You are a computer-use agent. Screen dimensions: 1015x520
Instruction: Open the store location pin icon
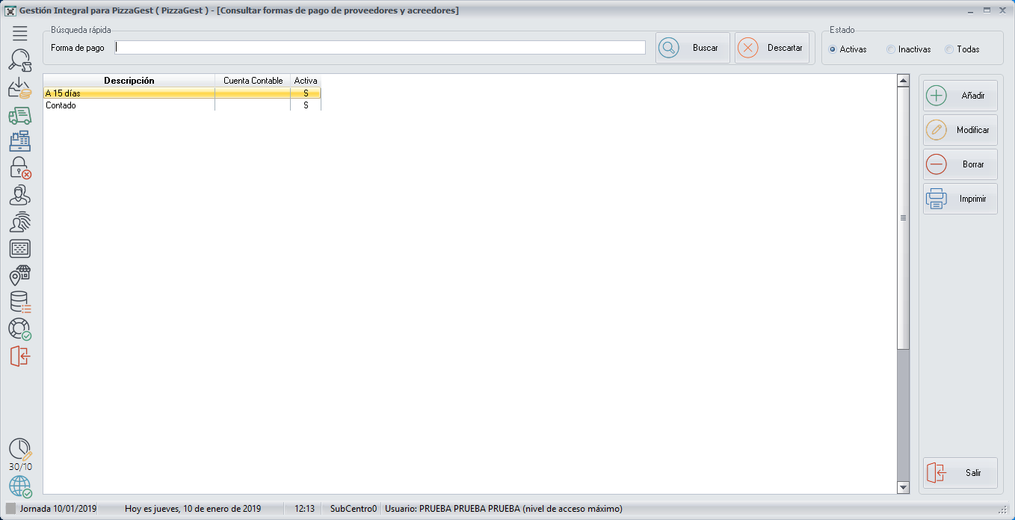click(x=20, y=276)
